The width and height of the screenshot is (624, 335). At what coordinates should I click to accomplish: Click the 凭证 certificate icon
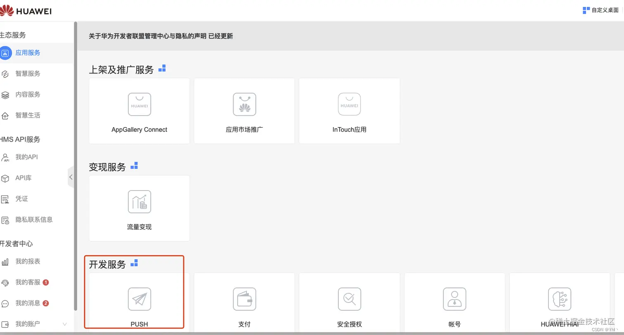[5, 200]
